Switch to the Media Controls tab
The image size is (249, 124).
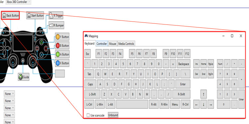pos(126,44)
